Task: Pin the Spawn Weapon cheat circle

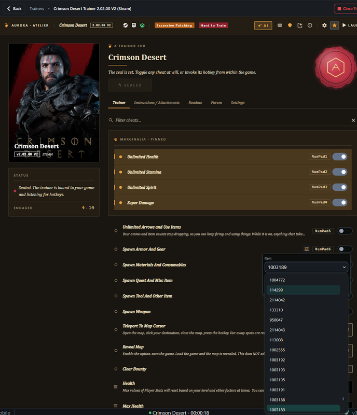Action: tap(116, 312)
